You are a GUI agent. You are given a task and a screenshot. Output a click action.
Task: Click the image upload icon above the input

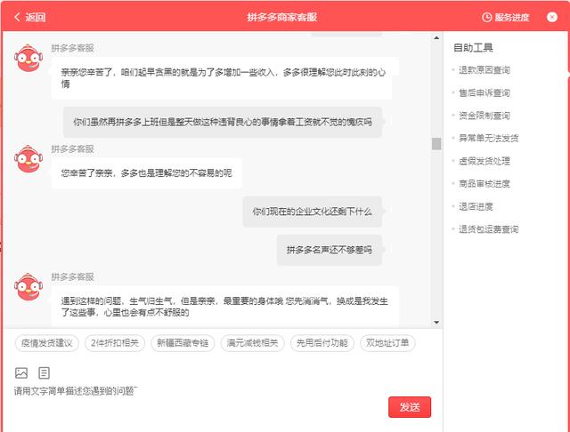21,372
